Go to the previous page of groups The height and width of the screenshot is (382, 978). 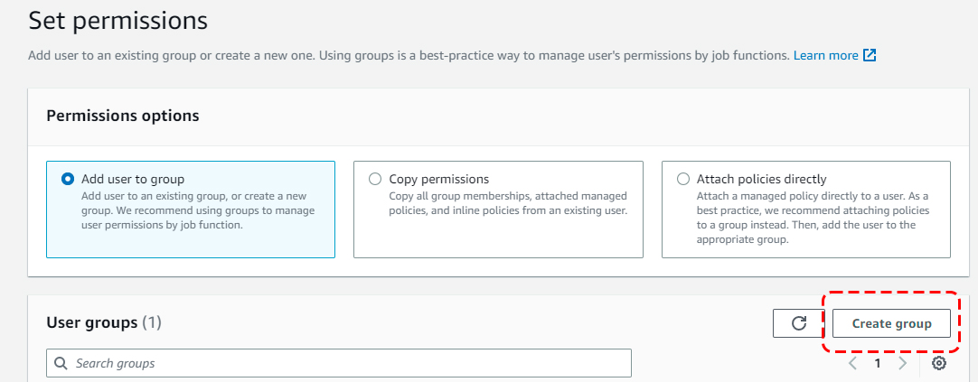852,363
